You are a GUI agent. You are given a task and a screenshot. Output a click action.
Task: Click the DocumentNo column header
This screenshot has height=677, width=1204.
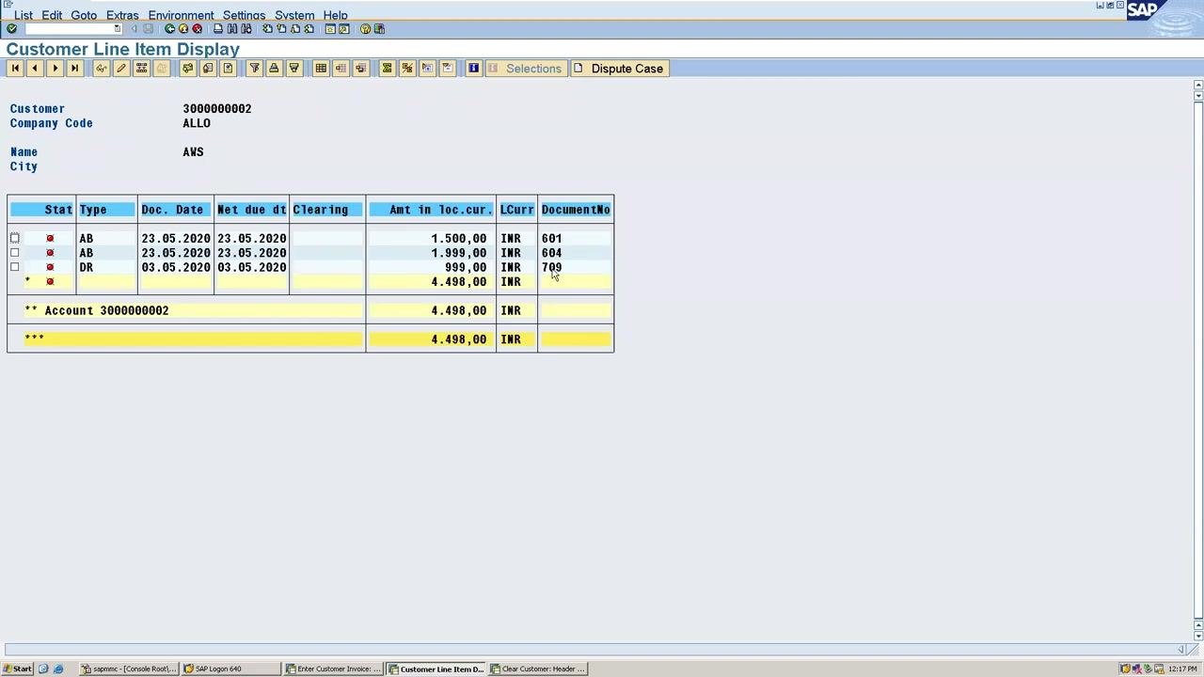(576, 210)
